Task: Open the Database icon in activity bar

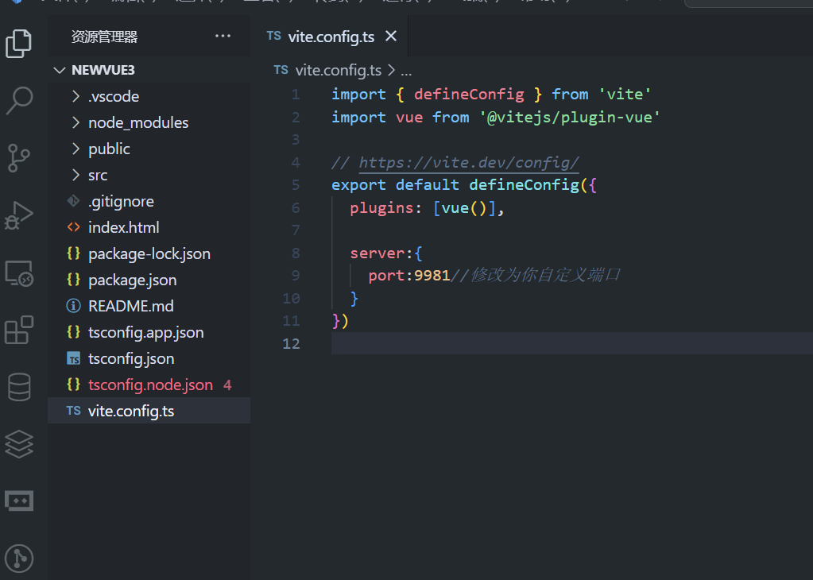Action: 19,387
